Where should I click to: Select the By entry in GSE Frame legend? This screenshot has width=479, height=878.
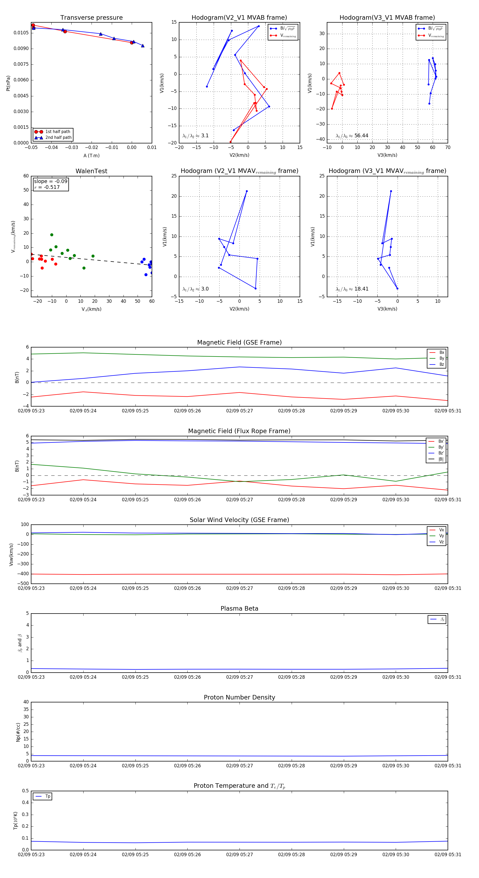pos(437,358)
